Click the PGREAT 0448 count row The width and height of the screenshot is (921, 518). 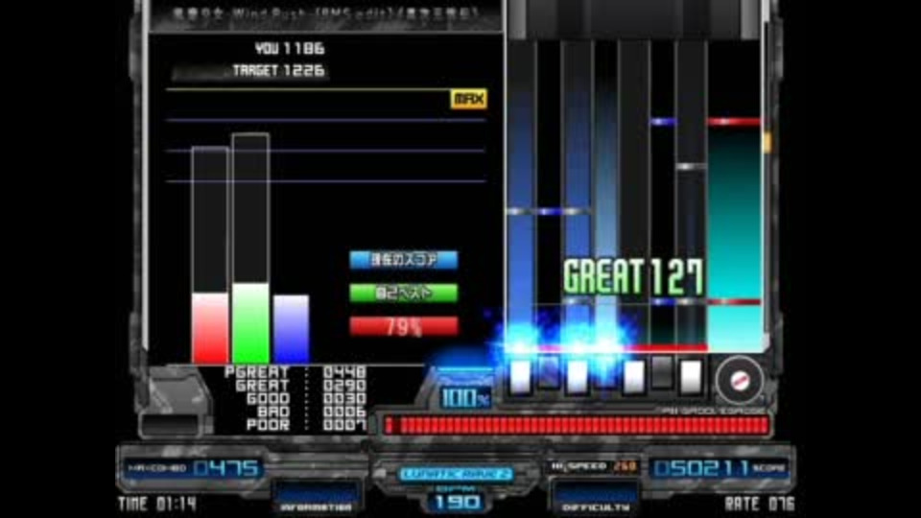click(x=295, y=372)
